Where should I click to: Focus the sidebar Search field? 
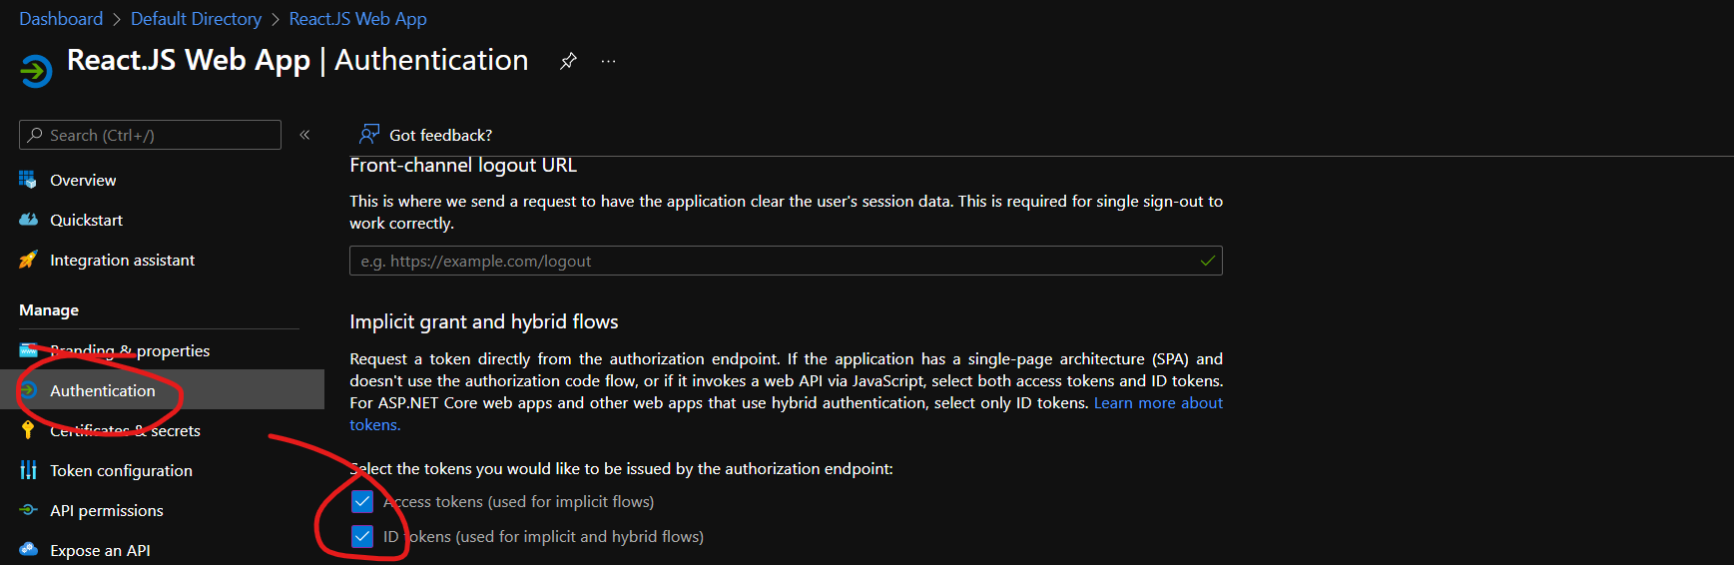pos(150,135)
